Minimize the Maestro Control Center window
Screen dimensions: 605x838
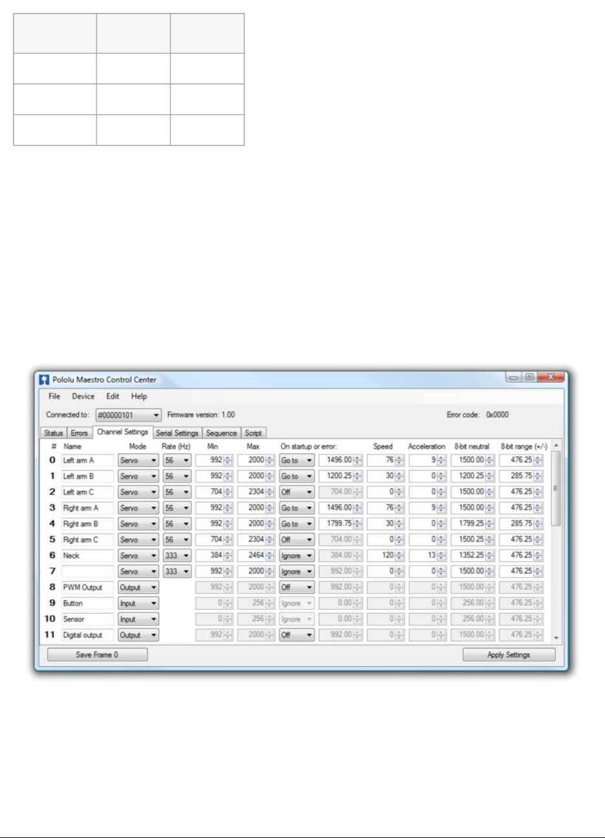tap(514, 377)
